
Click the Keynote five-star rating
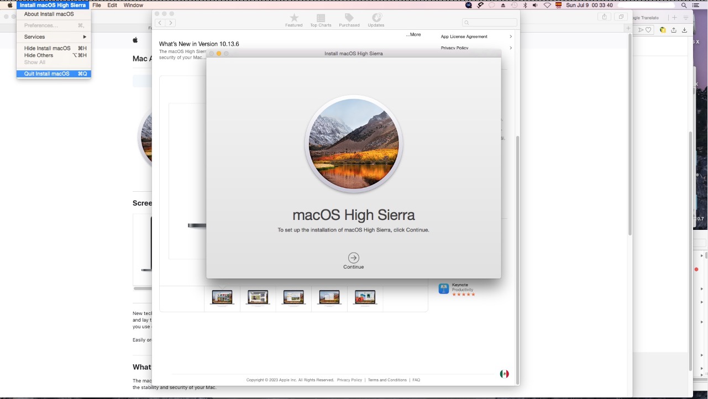tap(463, 295)
